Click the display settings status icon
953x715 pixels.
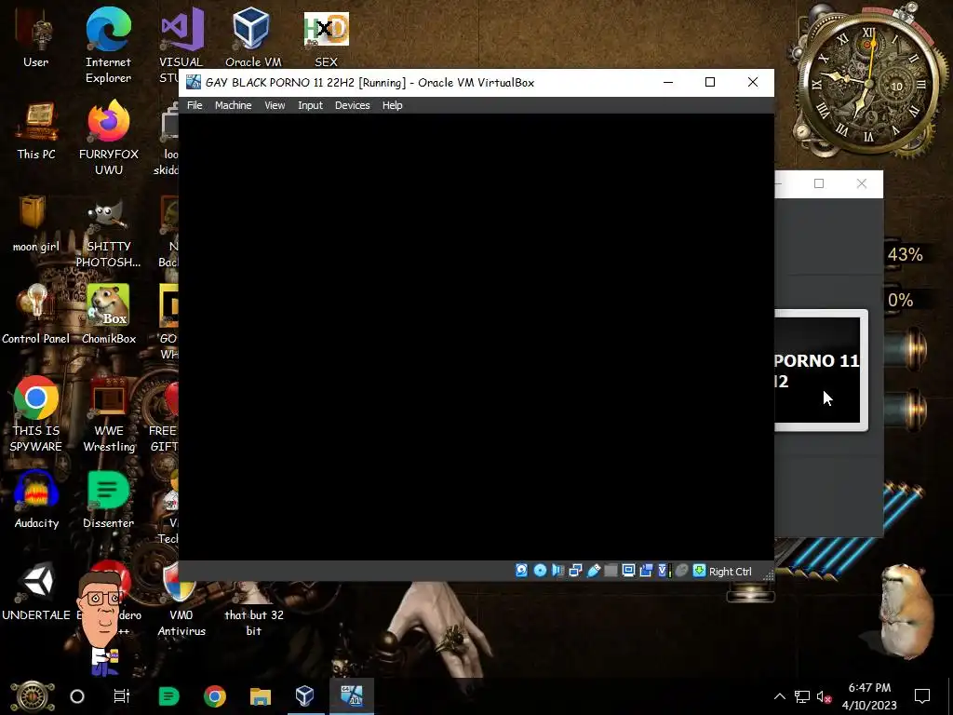click(628, 571)
